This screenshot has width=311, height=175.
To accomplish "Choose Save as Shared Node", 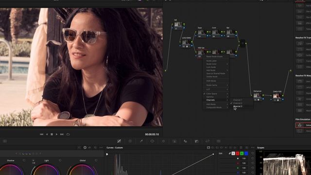I will click(x=216, y=73).
